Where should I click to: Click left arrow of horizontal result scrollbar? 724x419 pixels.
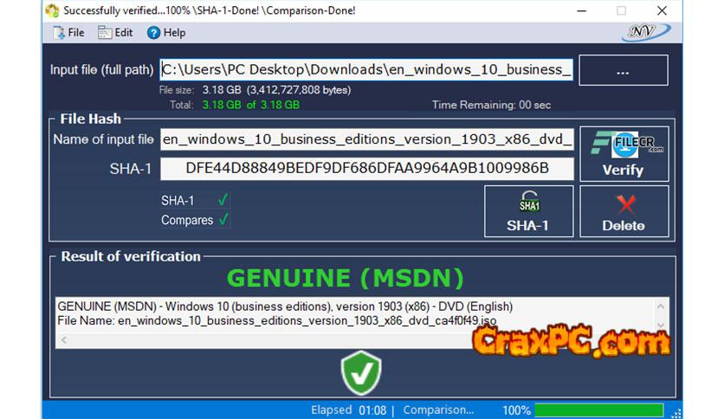(x=64, y=340)
